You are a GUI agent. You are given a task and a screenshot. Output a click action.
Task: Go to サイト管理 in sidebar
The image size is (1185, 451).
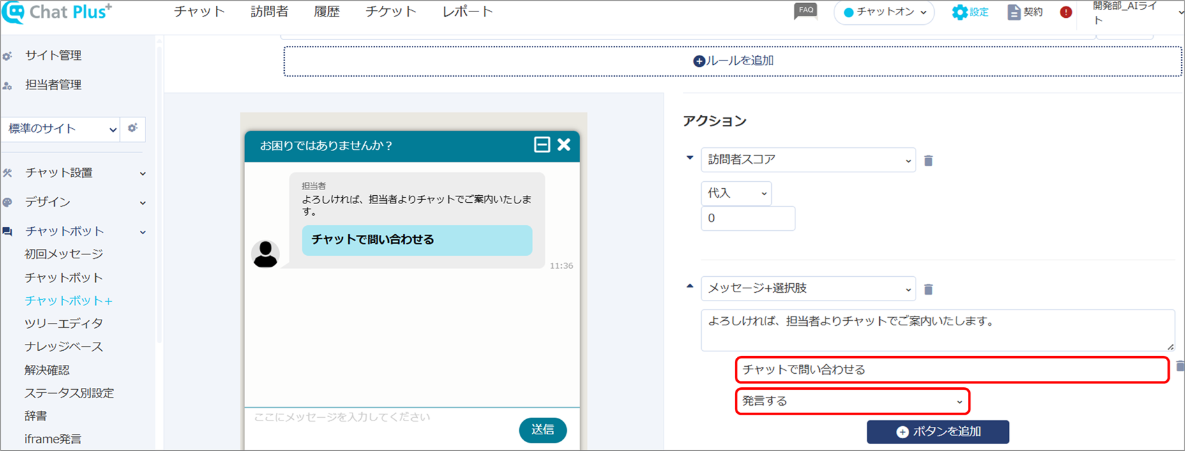click(54, 55)
